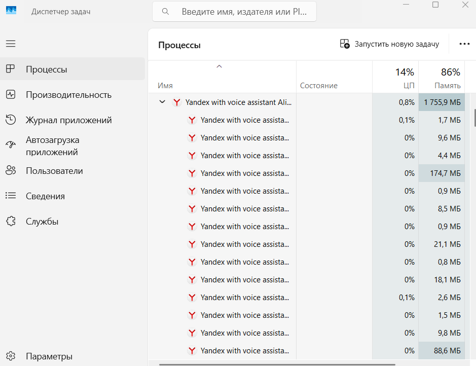476x366 pixels.
Task: Select the memory cell showing 2,6 МБ
Action: click(x=442, y=298)
